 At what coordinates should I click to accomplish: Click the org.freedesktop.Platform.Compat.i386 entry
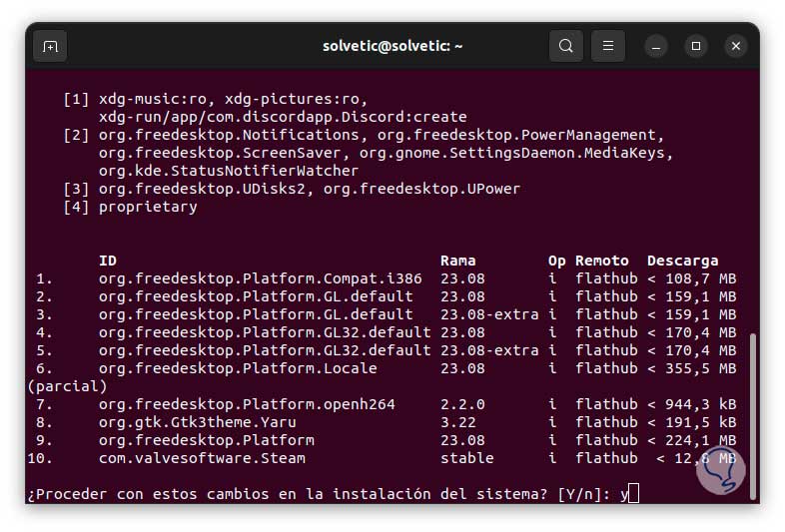tap(260, 278)
